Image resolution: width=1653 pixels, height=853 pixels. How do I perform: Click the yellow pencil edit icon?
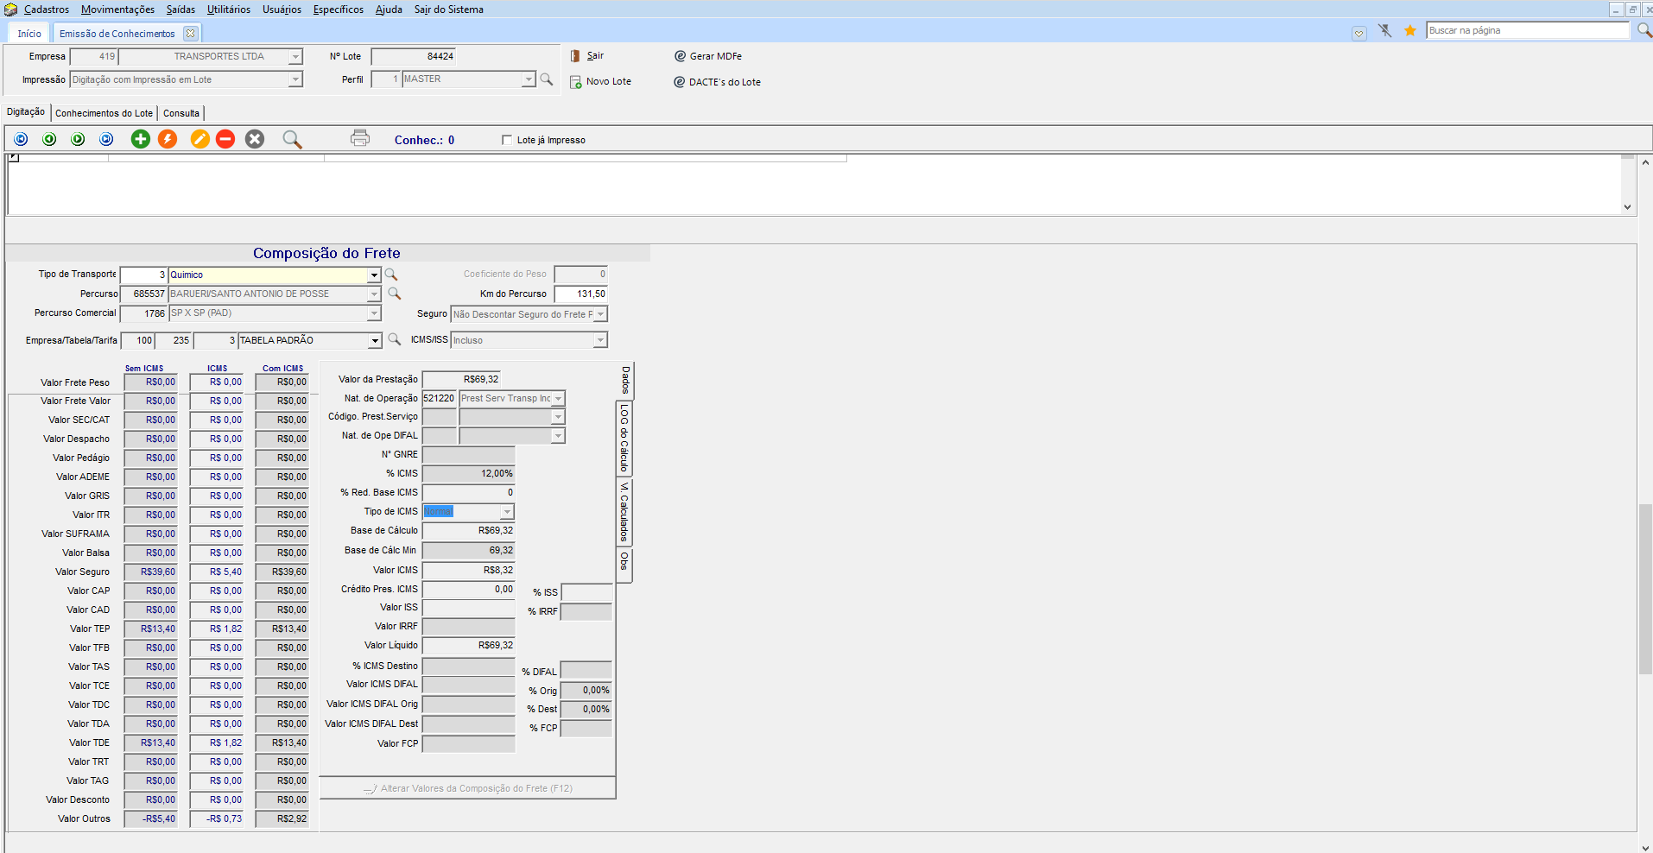[199, 139]
